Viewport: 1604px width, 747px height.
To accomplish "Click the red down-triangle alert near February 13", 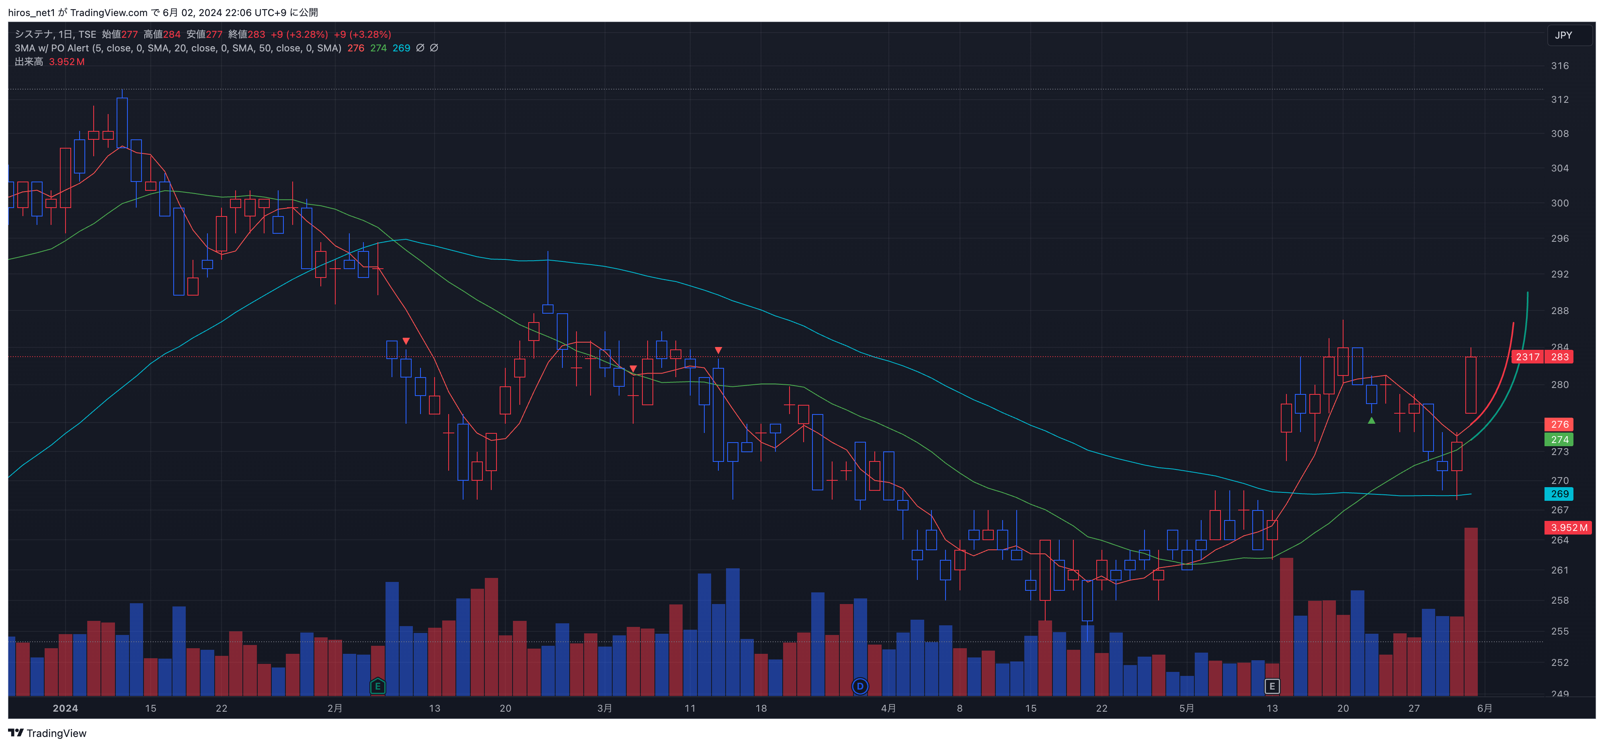I will pyautogui.click(x=406, y=341).
